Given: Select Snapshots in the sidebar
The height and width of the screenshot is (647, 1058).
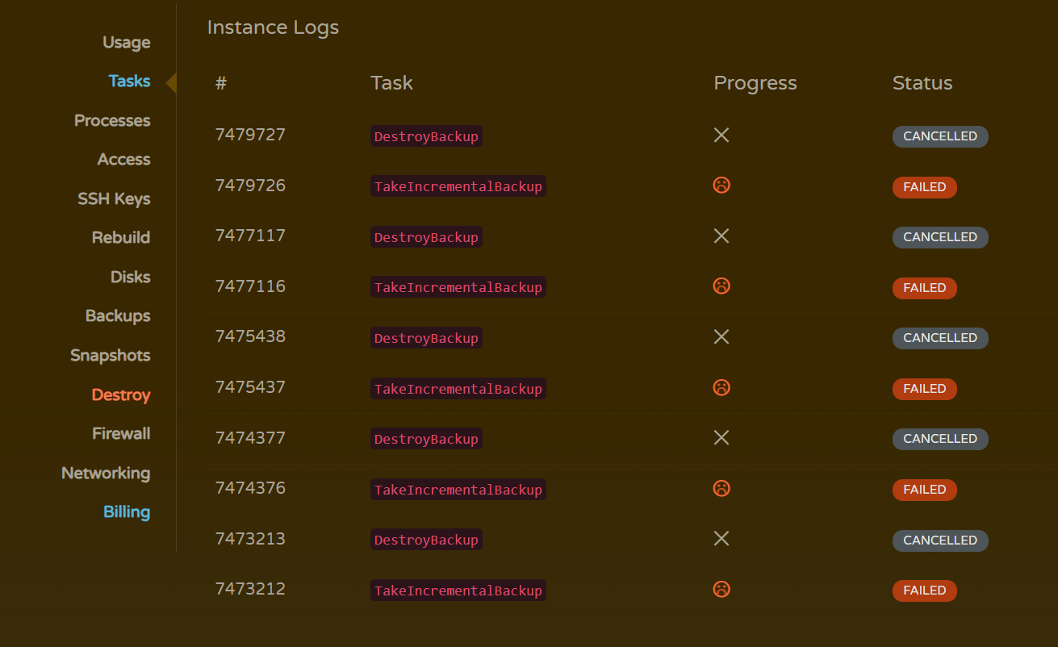Looking at the screenshot, I should pyautogui.click(x=111, y=355).
